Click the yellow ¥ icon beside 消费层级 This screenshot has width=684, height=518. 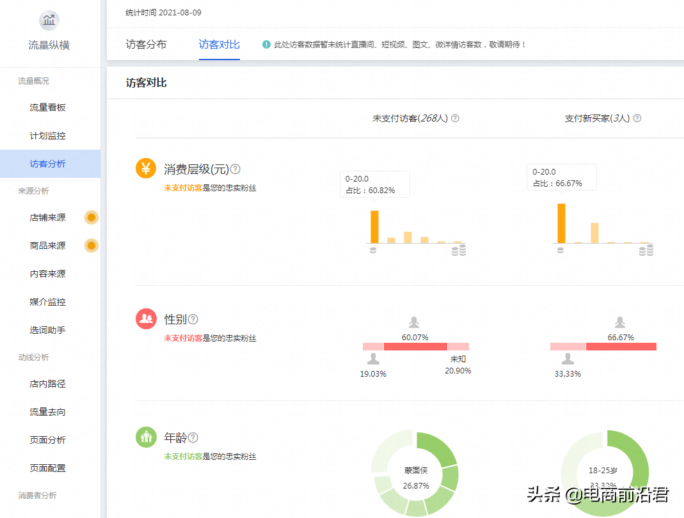coord(146,169)
